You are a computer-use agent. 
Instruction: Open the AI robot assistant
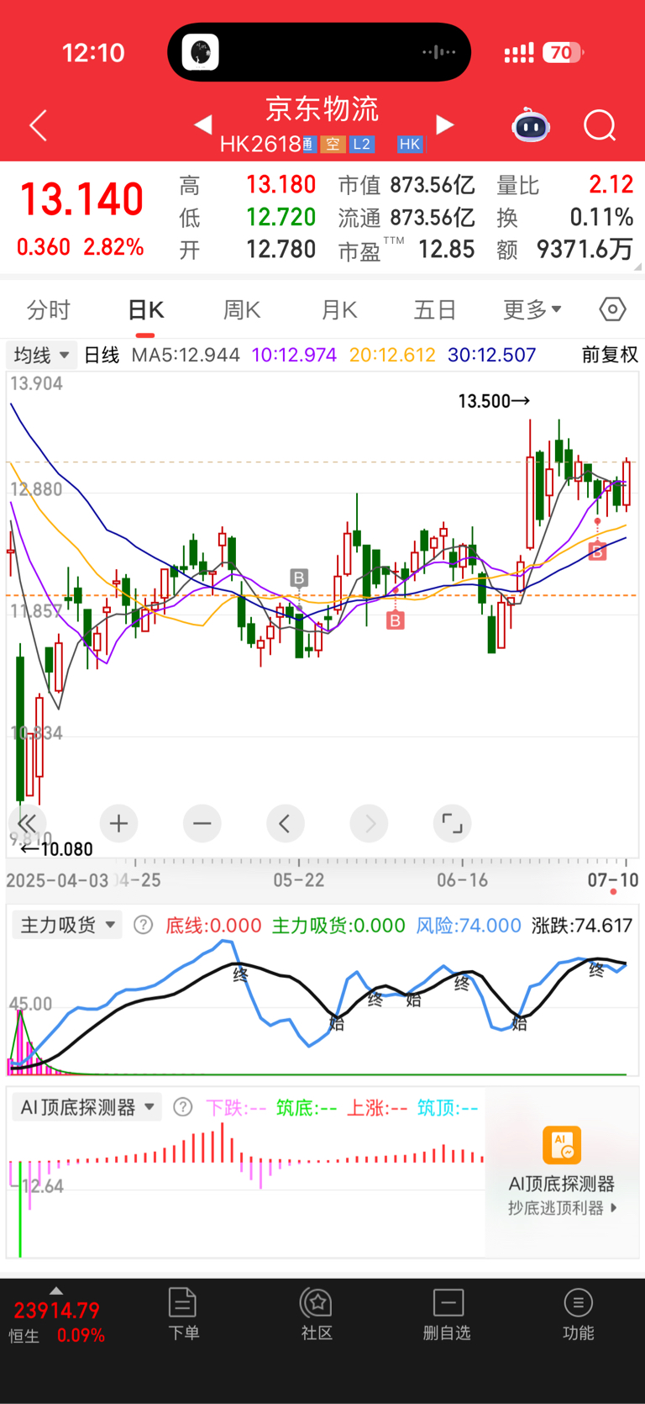(x=531, y=126)
